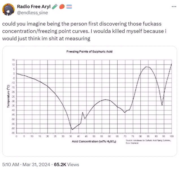Screen dimensions: 181x171
Task: Click the 5:10 AM · Mar 31, 2024 timestamp
Action: [x=26, y=165]
